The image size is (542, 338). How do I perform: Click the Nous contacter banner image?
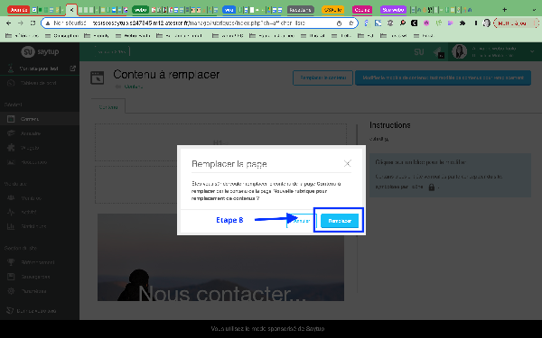pyautogui.click(x=220, y=257)
